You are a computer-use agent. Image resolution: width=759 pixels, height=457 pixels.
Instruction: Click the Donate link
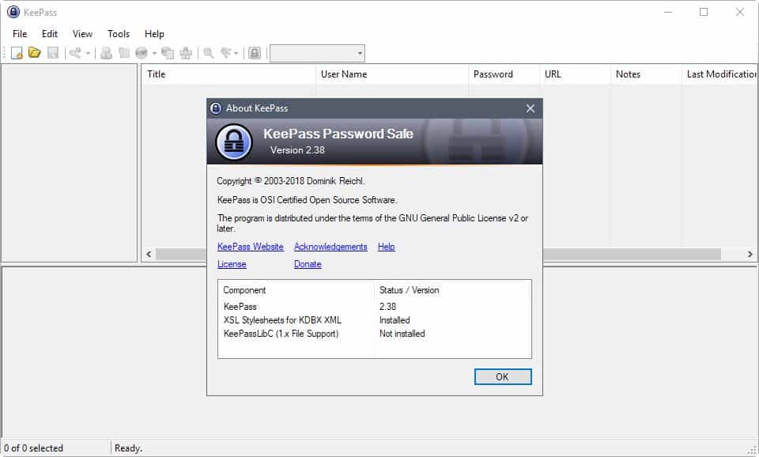coord(308,264)
